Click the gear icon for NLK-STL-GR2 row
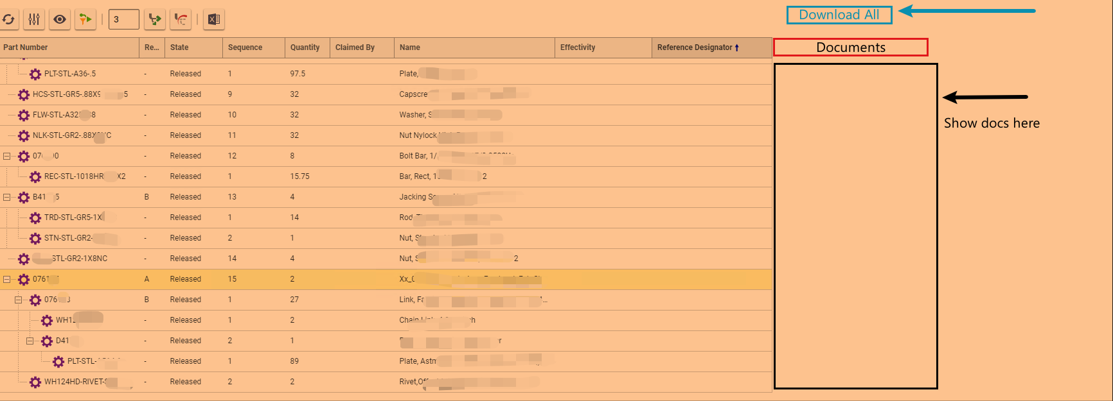This screenshot has width=1113, height=401. click(24, 136)
